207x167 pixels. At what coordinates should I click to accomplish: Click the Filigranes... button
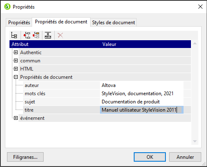point(25,157)
